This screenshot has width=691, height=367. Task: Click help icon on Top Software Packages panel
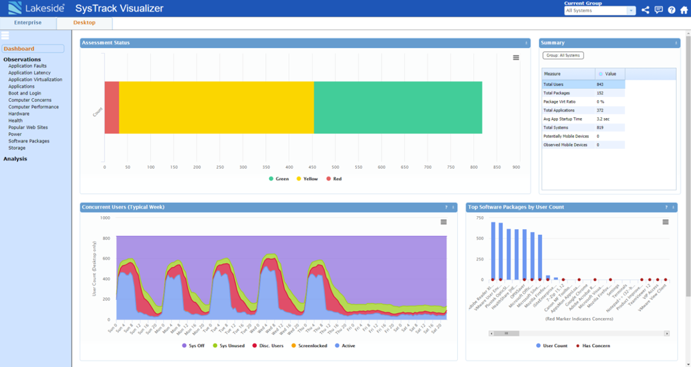point(667,207)
